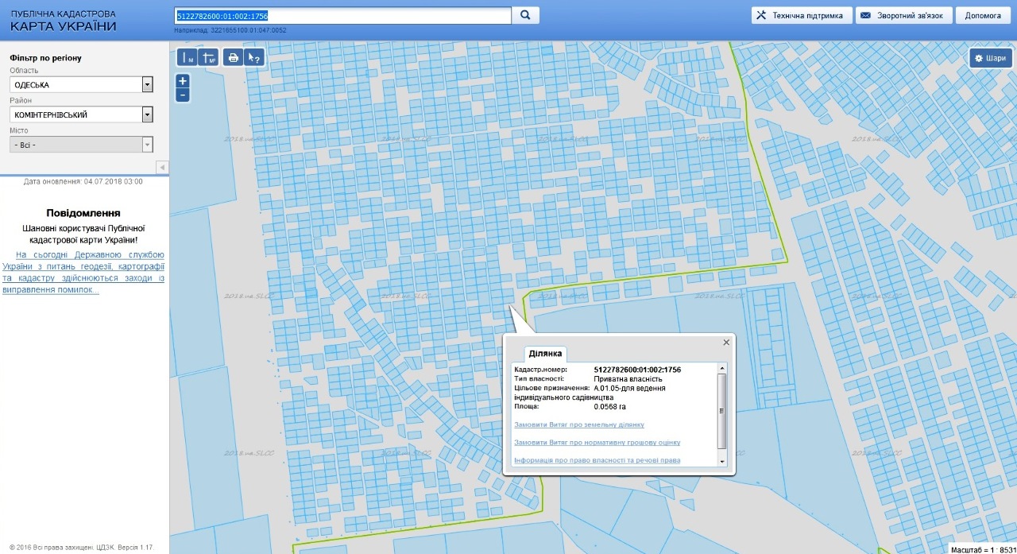Viewport: 1017px width, 554px height.
Task: Open the Шари layers panel
Action: click(x=990, y=58)
